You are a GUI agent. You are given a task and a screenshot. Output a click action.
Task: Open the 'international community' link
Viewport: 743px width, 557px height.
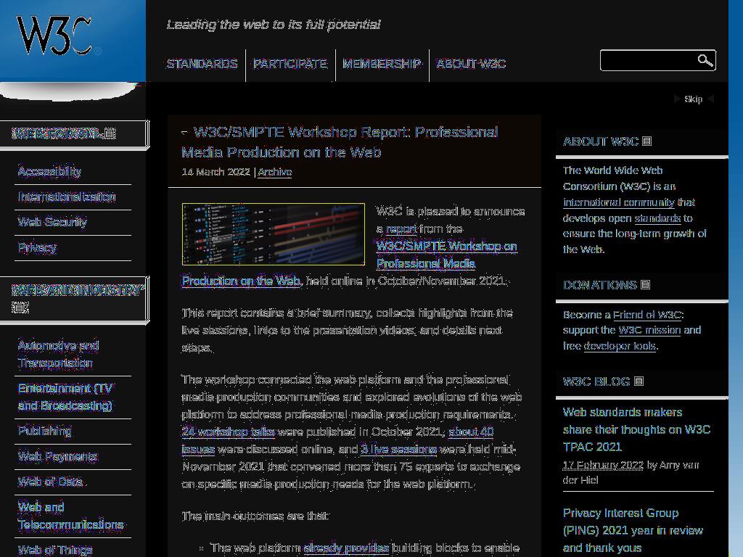pos(619,202)
